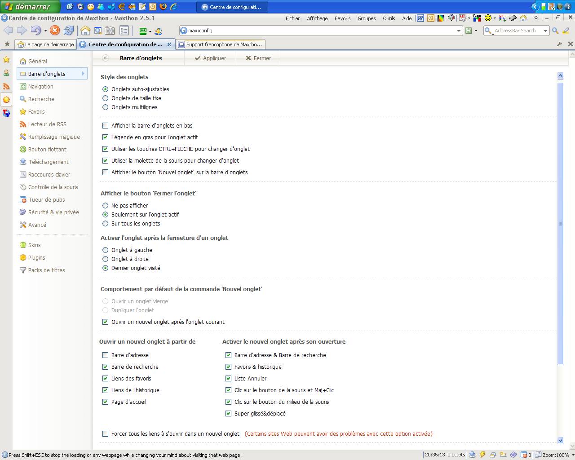
Task: Open the RSS feed sidebar icon
Action: point(6,86)
